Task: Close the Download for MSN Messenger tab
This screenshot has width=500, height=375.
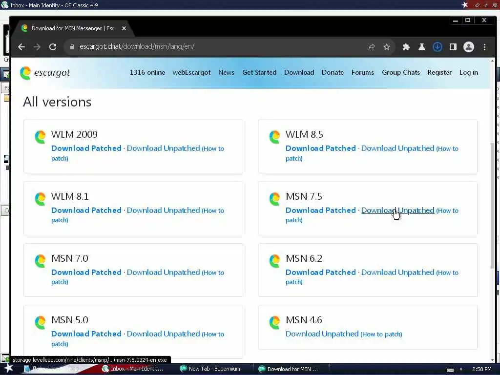Action: click(124, 28)
